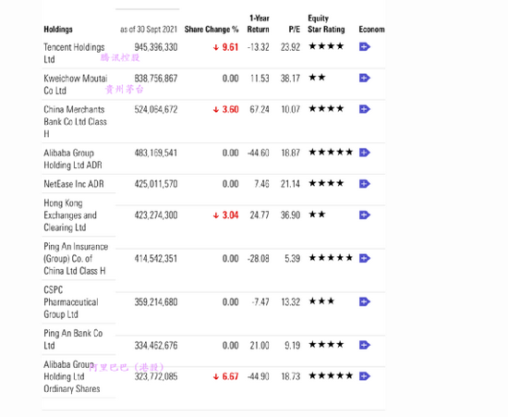Screen dimensions: 508x417
Task: Click the blue arrow icon in Alibaba Group ADR row
Action: point(365,153)
